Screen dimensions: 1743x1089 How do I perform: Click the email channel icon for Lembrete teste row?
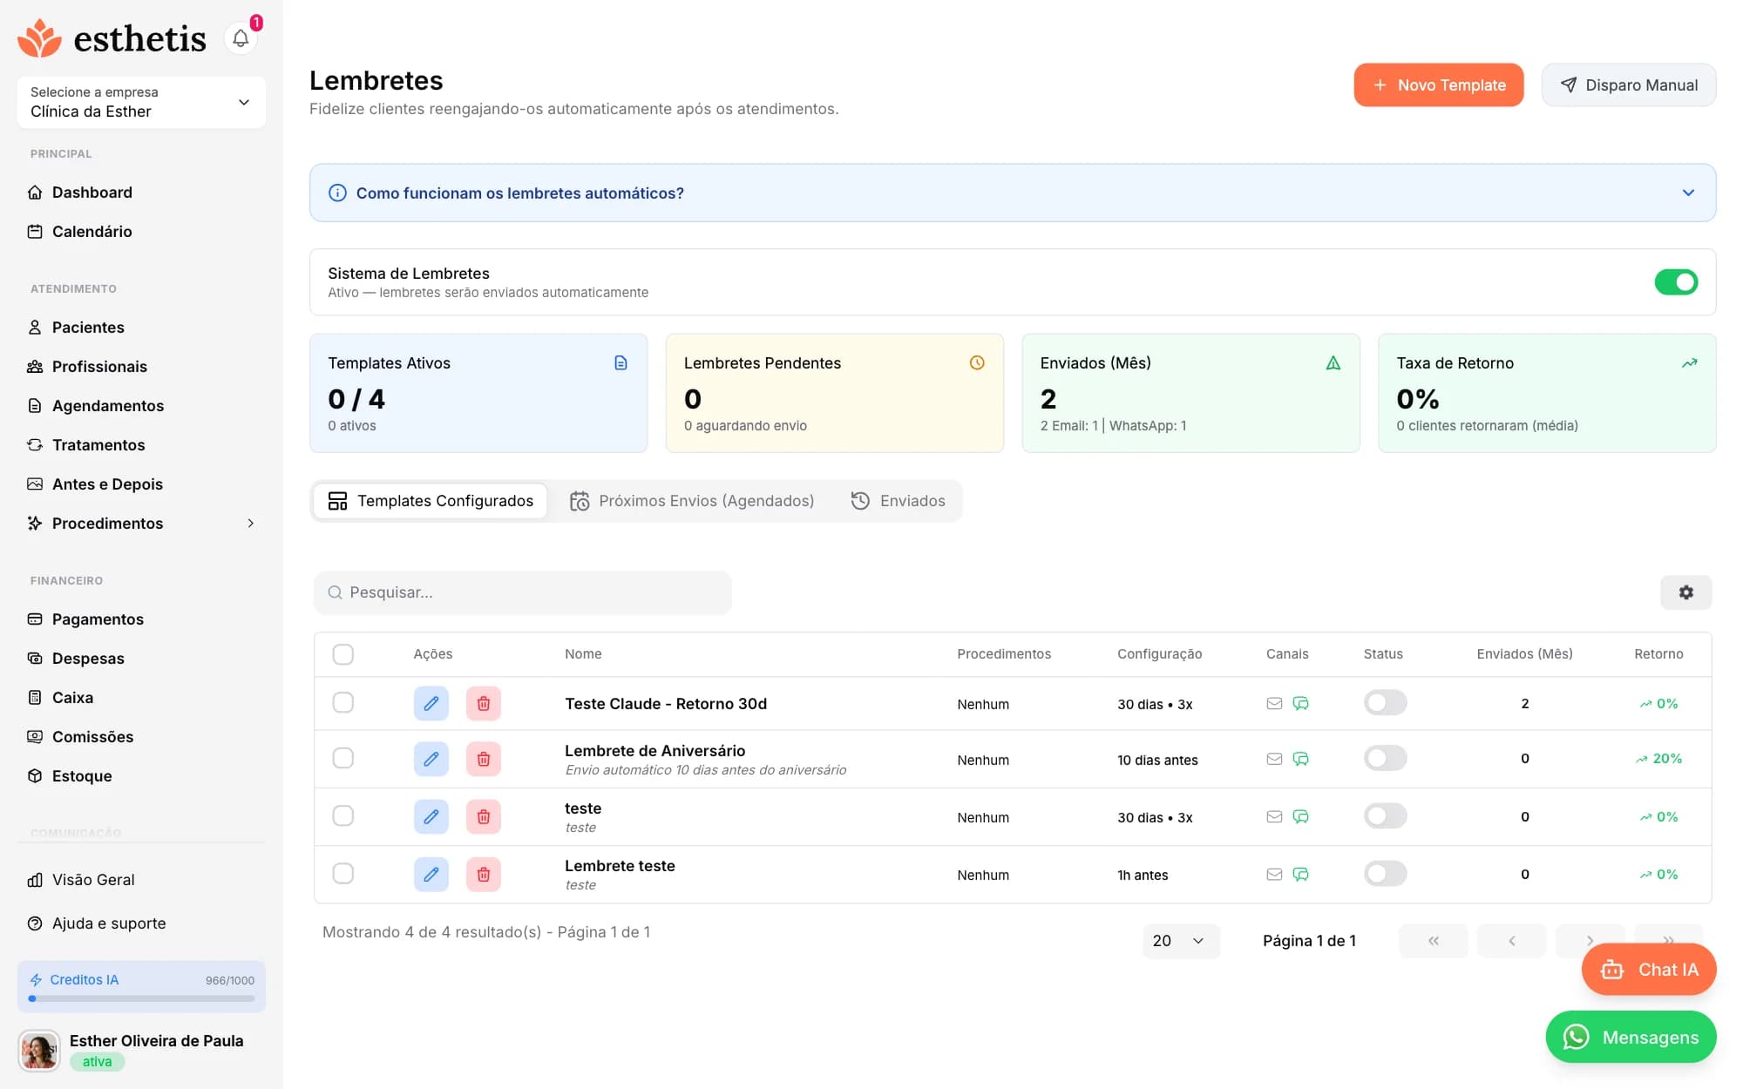(1274, 874)
